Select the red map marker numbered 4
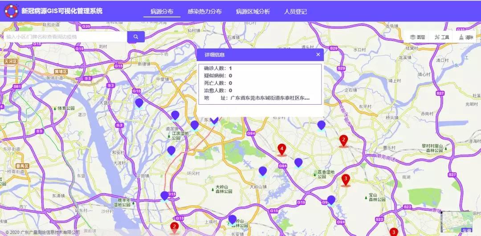This screenshot has height=236, width=481. [x=281, y=149]
